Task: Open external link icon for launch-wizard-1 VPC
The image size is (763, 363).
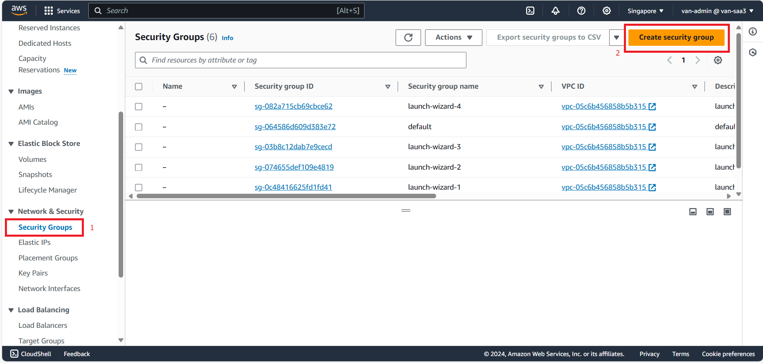Action: tap(653, 188)
